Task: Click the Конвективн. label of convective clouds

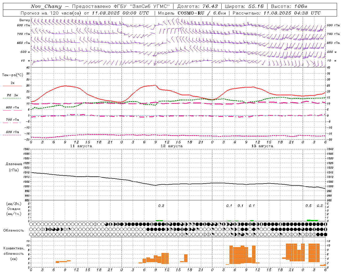Action: click(x=14, y=248)
